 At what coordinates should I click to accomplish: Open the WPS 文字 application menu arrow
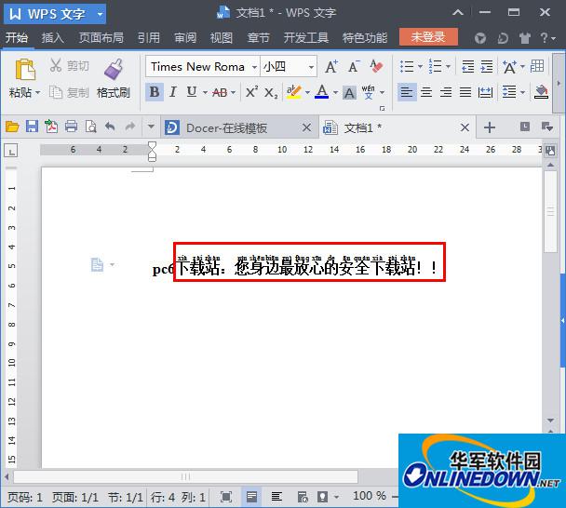pyautogui.click(x=100, y=14)
